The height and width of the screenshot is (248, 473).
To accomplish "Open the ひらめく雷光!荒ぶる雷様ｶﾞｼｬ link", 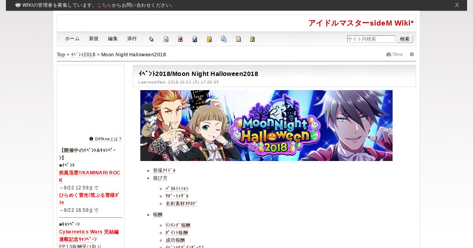I will 89,199.
